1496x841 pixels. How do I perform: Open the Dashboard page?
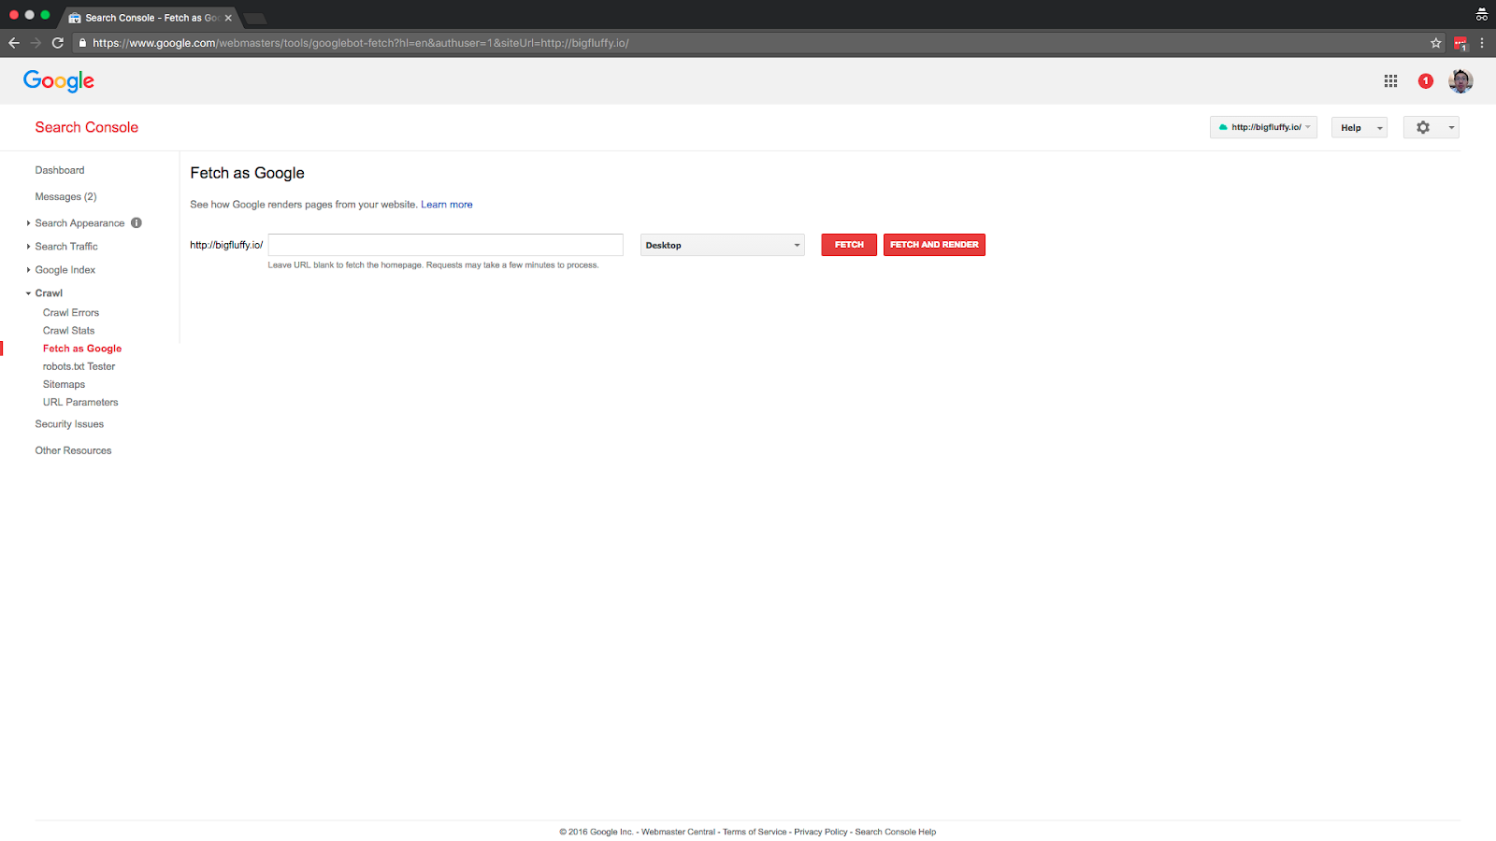click(x=60, y=170)
